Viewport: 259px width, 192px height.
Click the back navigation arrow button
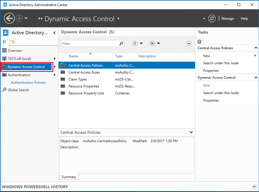click(x=9, y=19)
